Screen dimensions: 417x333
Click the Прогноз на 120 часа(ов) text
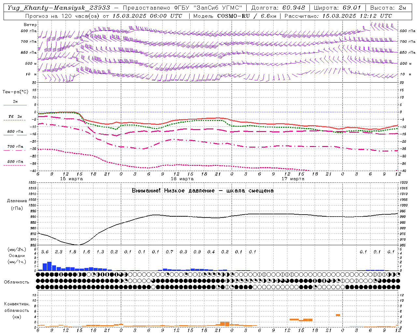[x=63, y=16]
